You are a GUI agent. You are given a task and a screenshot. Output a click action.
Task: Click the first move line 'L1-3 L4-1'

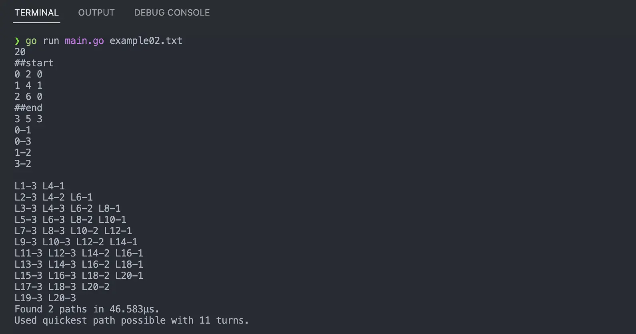coord(40,186)
